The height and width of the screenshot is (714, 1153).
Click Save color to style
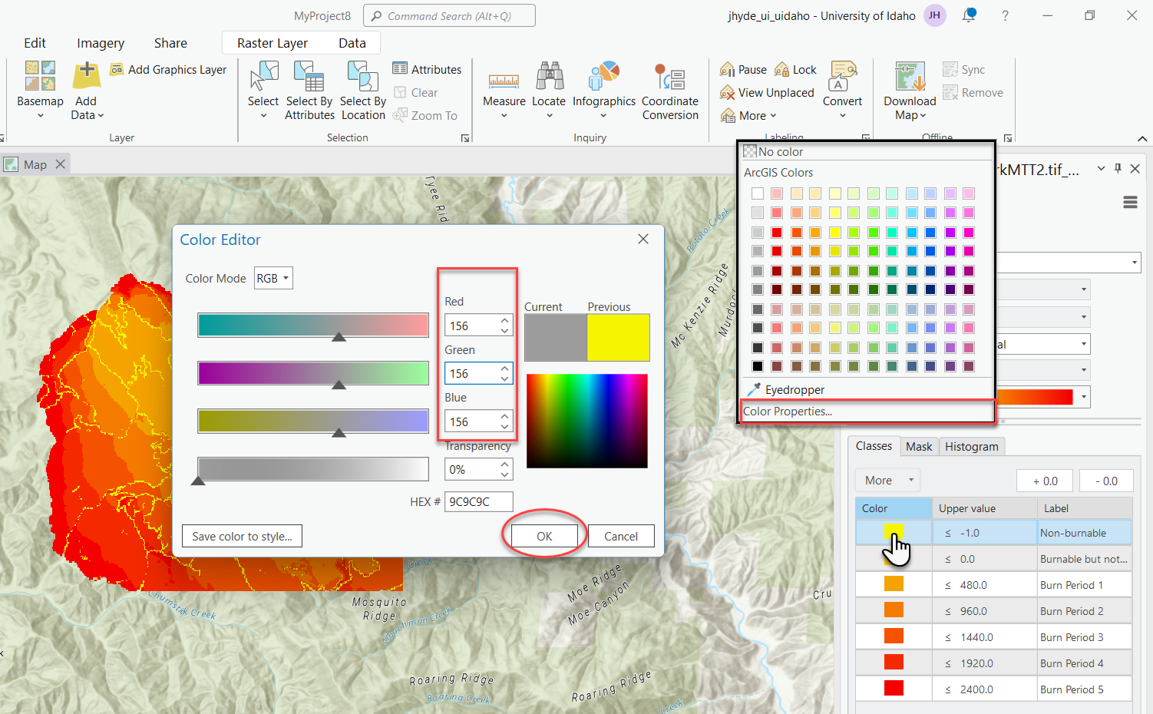242,536
